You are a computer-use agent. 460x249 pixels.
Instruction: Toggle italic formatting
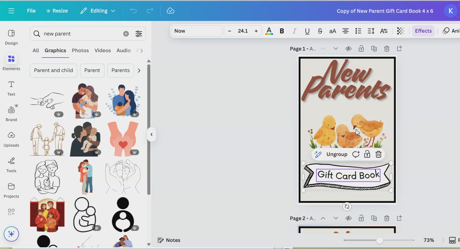(x=295, y=31)
